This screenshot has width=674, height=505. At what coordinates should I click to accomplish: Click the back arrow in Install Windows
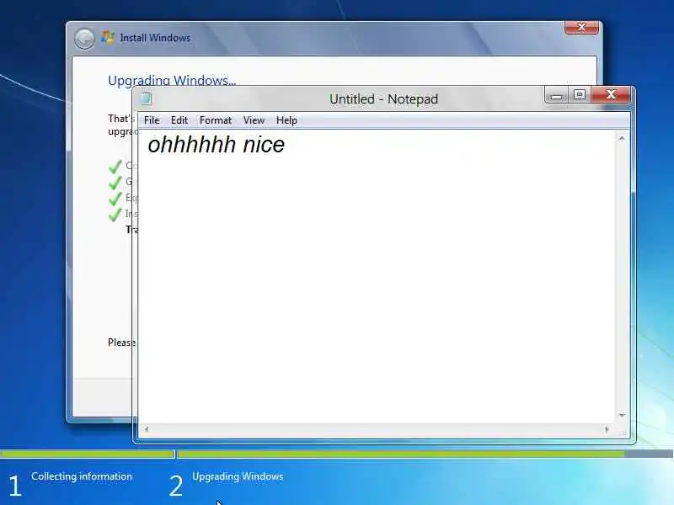[85, 39]
